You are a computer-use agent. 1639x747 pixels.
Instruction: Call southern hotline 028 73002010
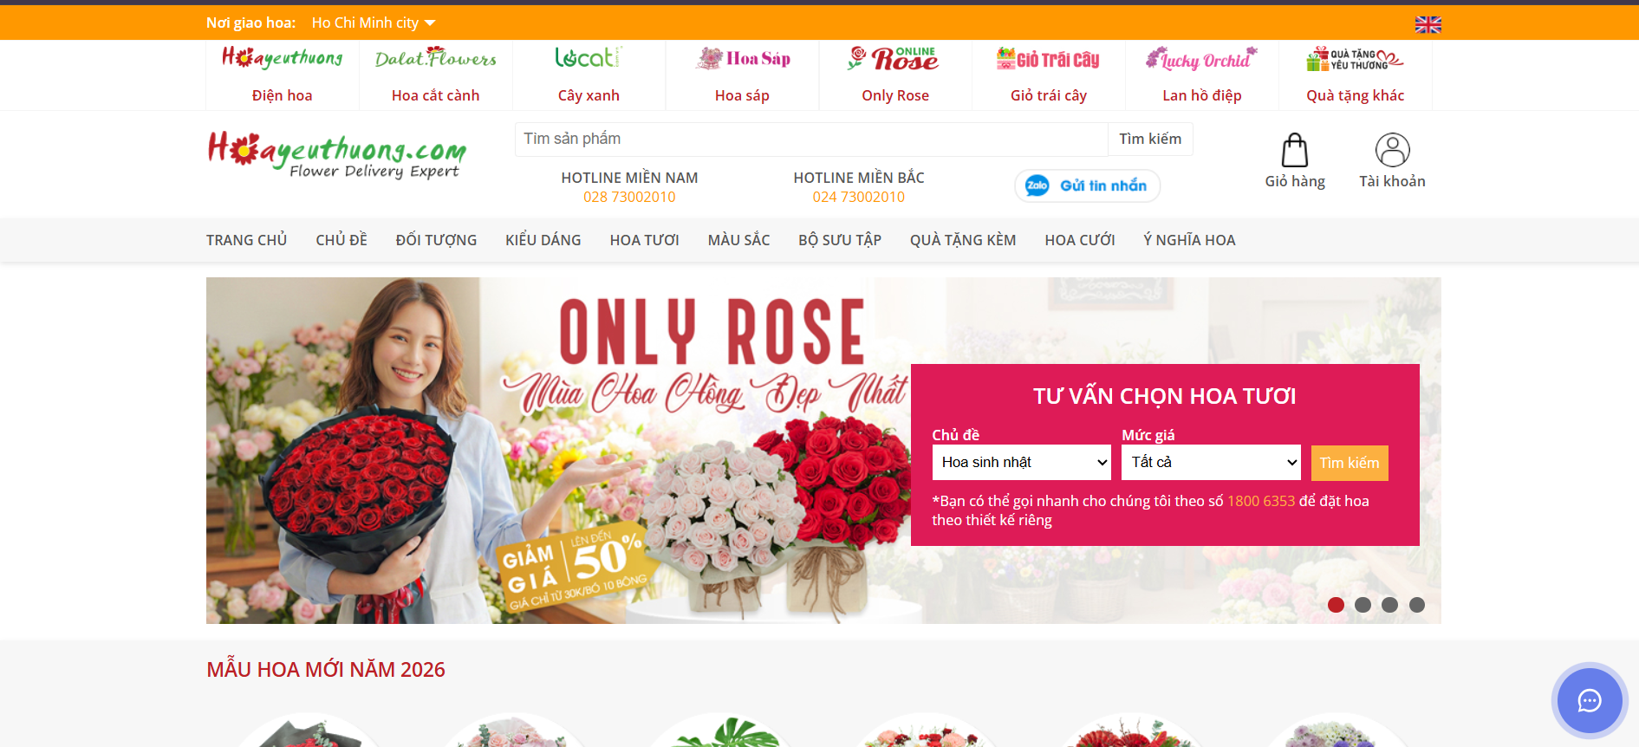tap(629, 197)
